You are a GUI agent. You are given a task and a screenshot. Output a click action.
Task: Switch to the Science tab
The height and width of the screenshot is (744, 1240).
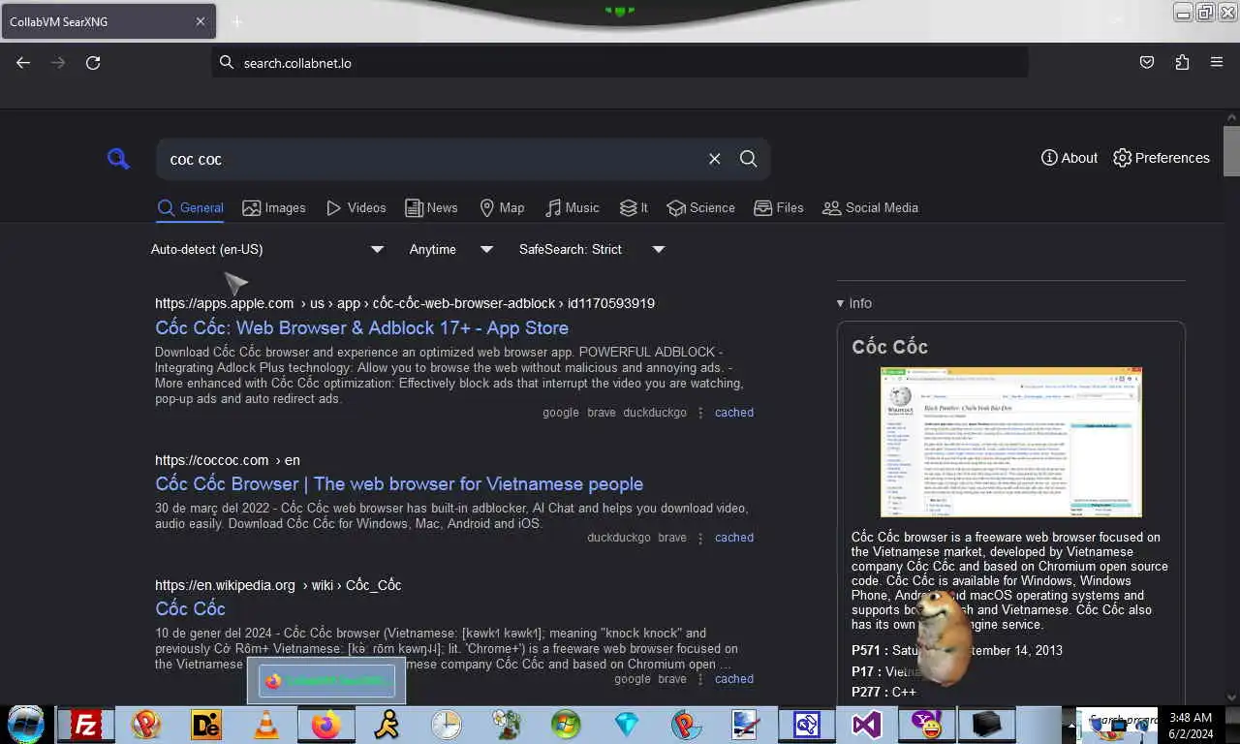700,207
